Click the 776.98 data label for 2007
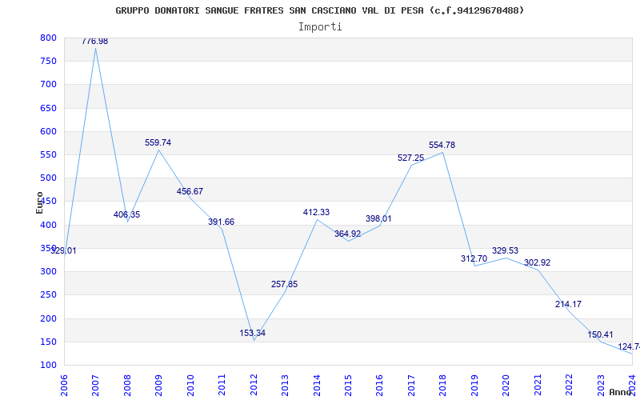Image resolution: width=640 pixels, height=400 pixels. [95, 42]
